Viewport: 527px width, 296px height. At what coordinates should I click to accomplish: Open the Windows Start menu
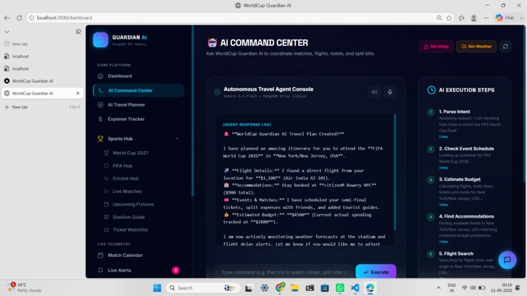pyautogui.click(x=157, y=288)
